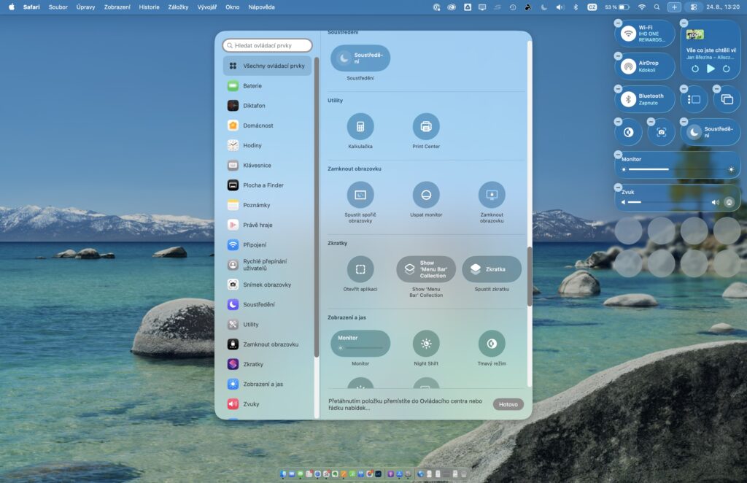The image size is (747, 483).
Task: Remove the Wi-Fi control with its minus button
Action: pos(618,23)
